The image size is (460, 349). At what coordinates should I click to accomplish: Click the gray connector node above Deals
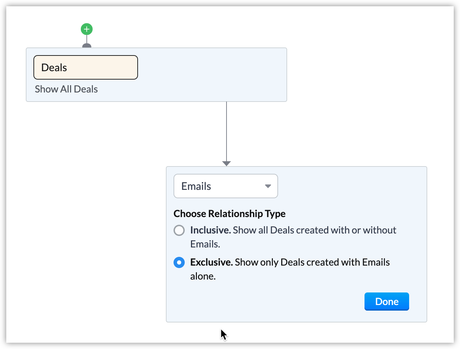click(87, 46)
